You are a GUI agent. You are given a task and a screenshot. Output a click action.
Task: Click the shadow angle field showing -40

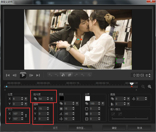(x=68, y=114)
